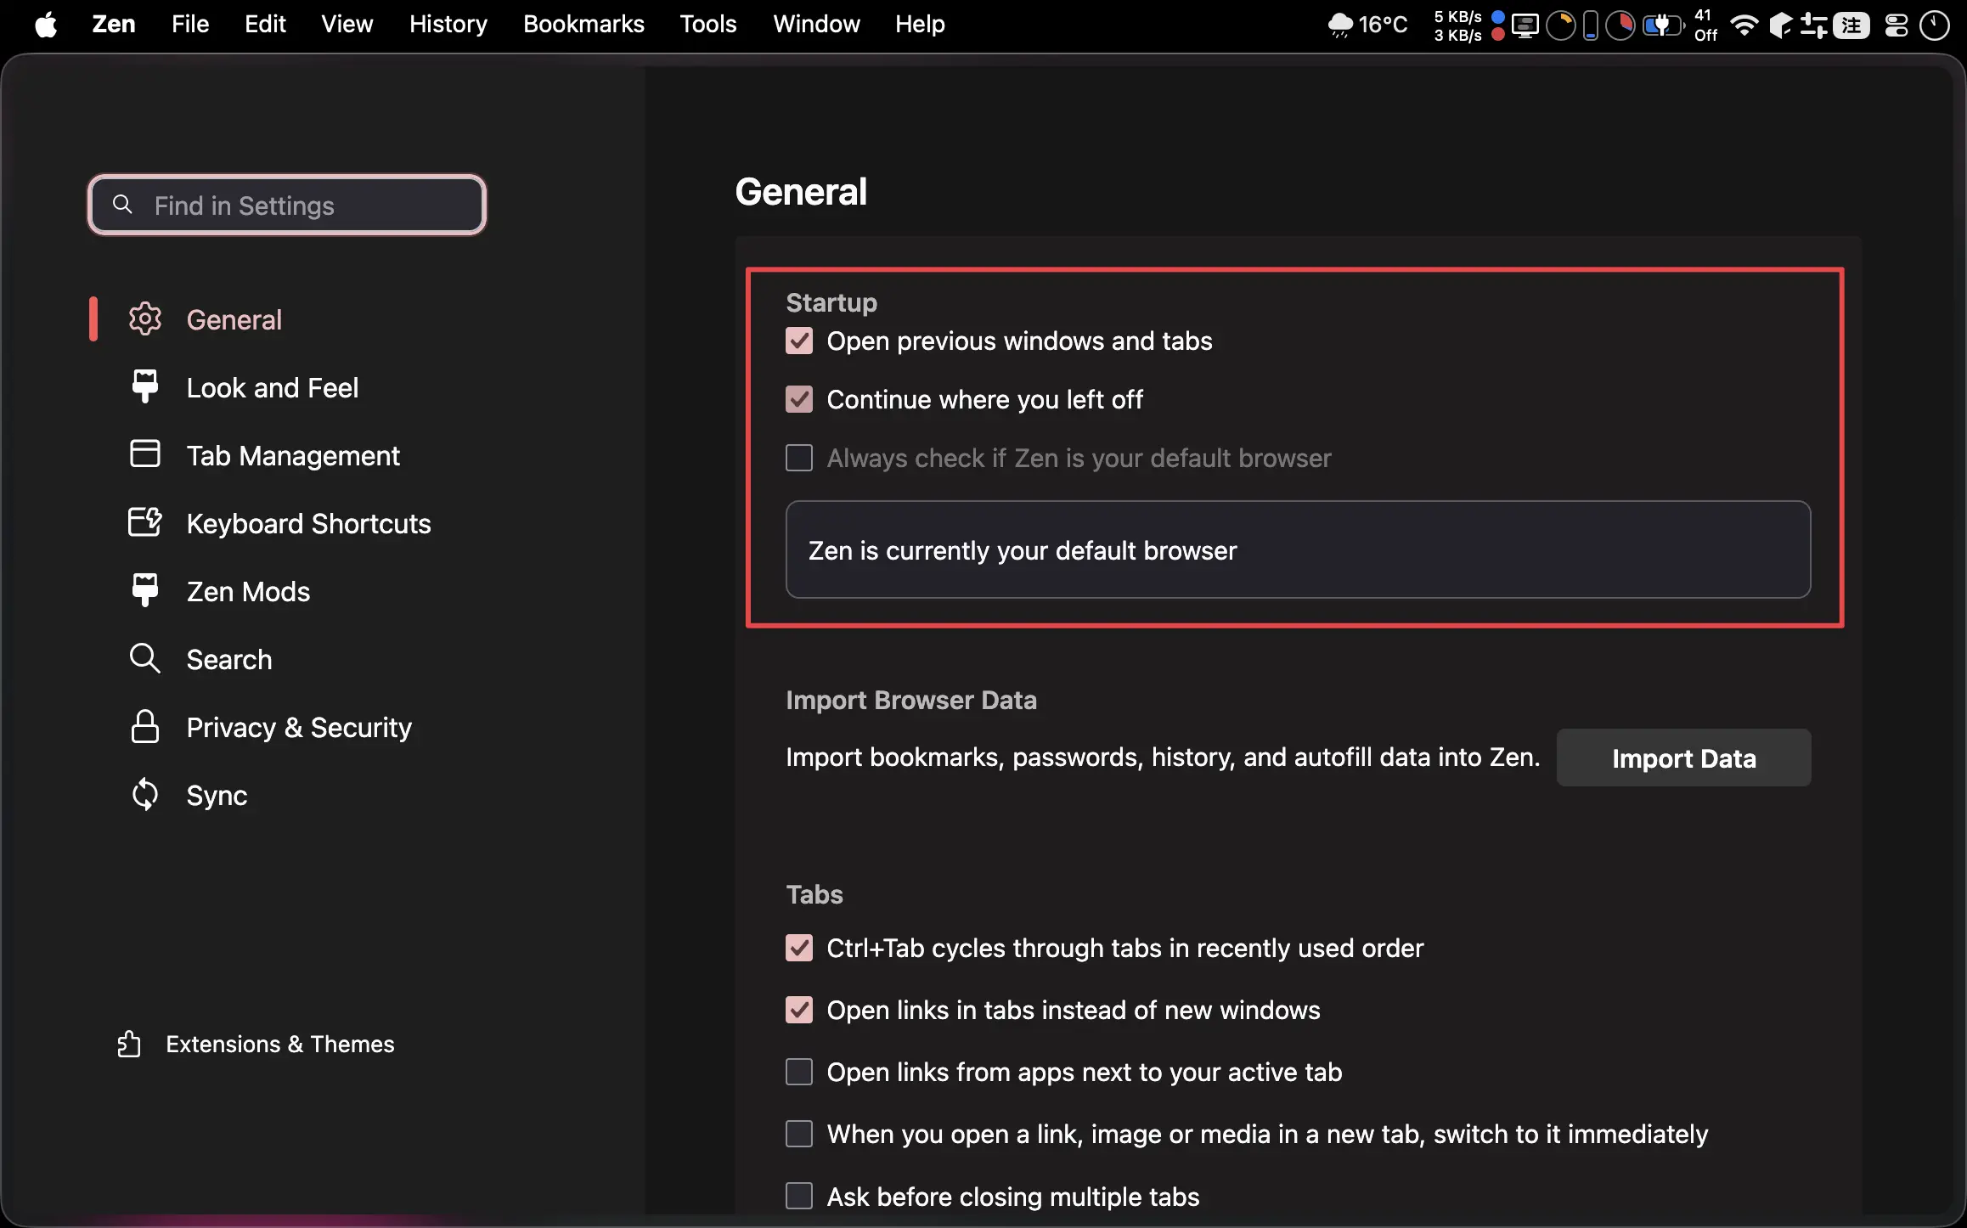This screenshot has height=1228, width=1967.
Task: Uncheck Open previous windows and tabs
Action: (x=799, y=341)
